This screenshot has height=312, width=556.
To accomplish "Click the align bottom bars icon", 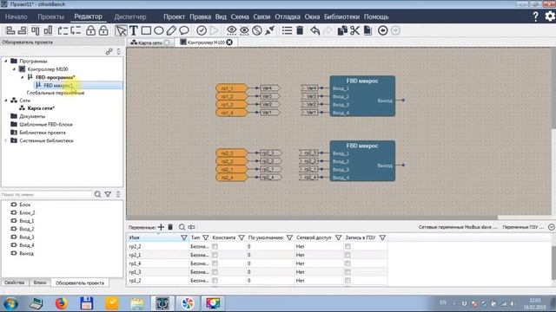I will (x=48, y=30).
